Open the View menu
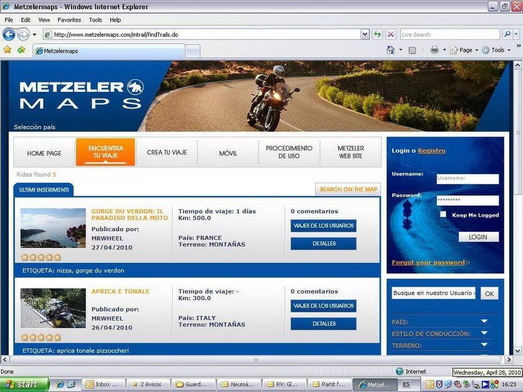 click(x=44, y=20)
